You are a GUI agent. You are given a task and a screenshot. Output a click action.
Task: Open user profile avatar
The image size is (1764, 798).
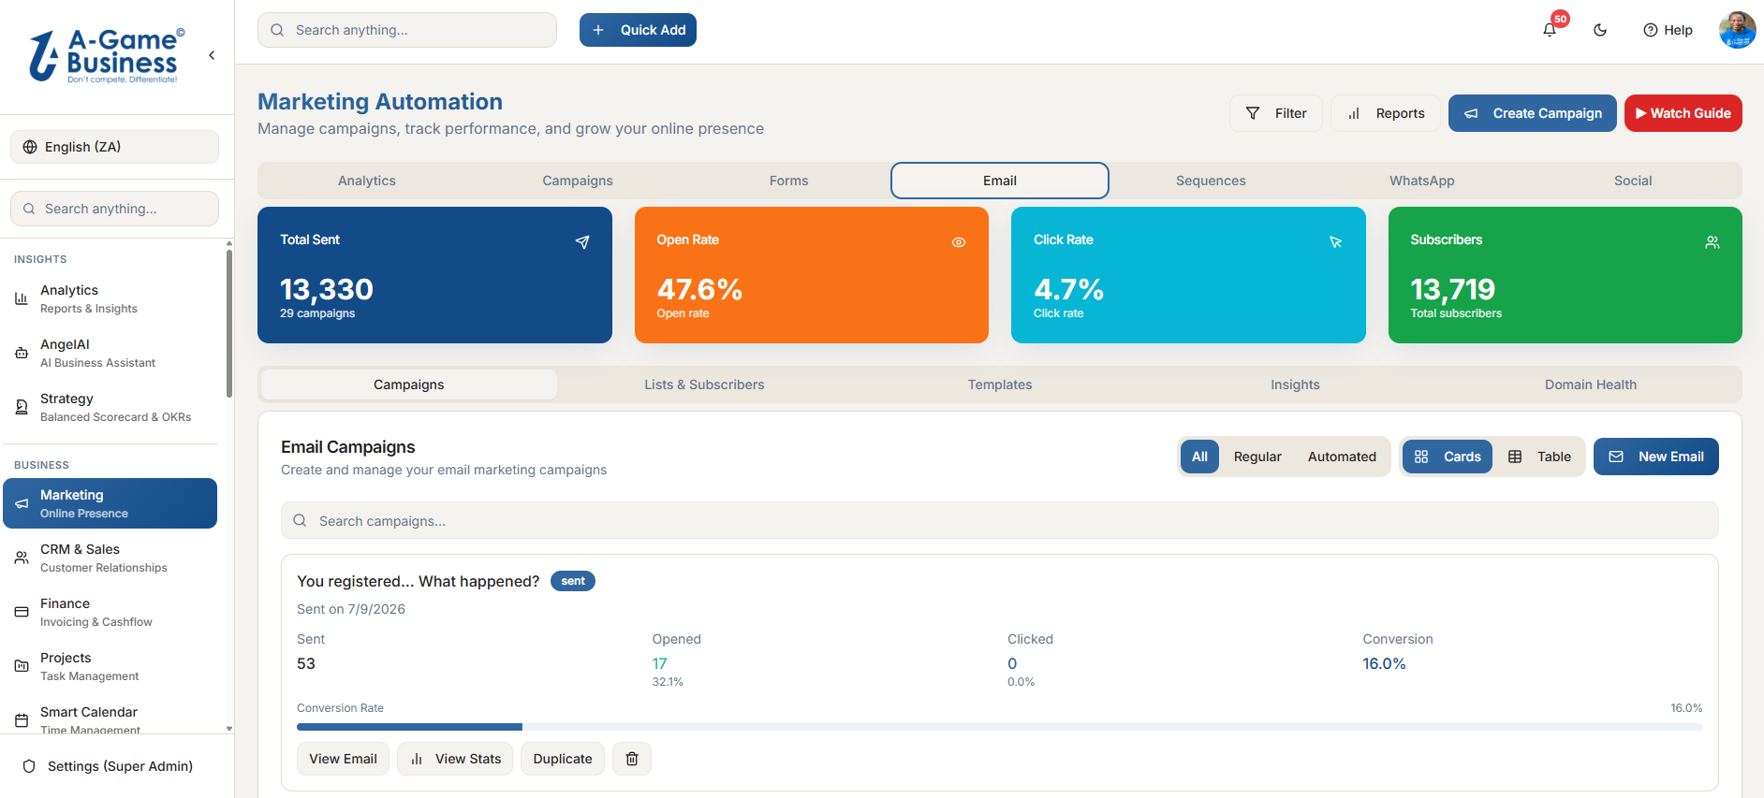tap(1737, 30)
